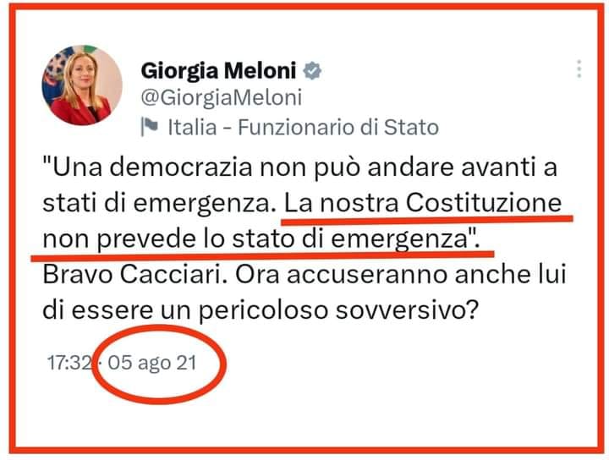The image size is (609, 460).
Task: Click the phrase La nostra Costituzione
Action: (423, 203)
